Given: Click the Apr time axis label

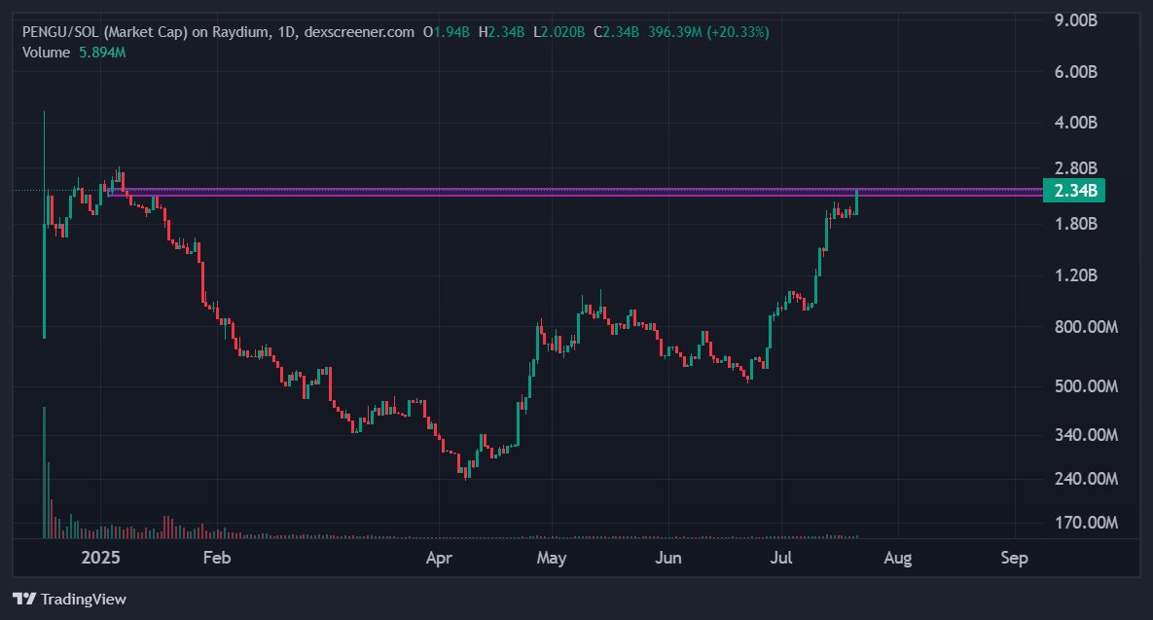Looking at the screenshot, I should tap(439, 559).
